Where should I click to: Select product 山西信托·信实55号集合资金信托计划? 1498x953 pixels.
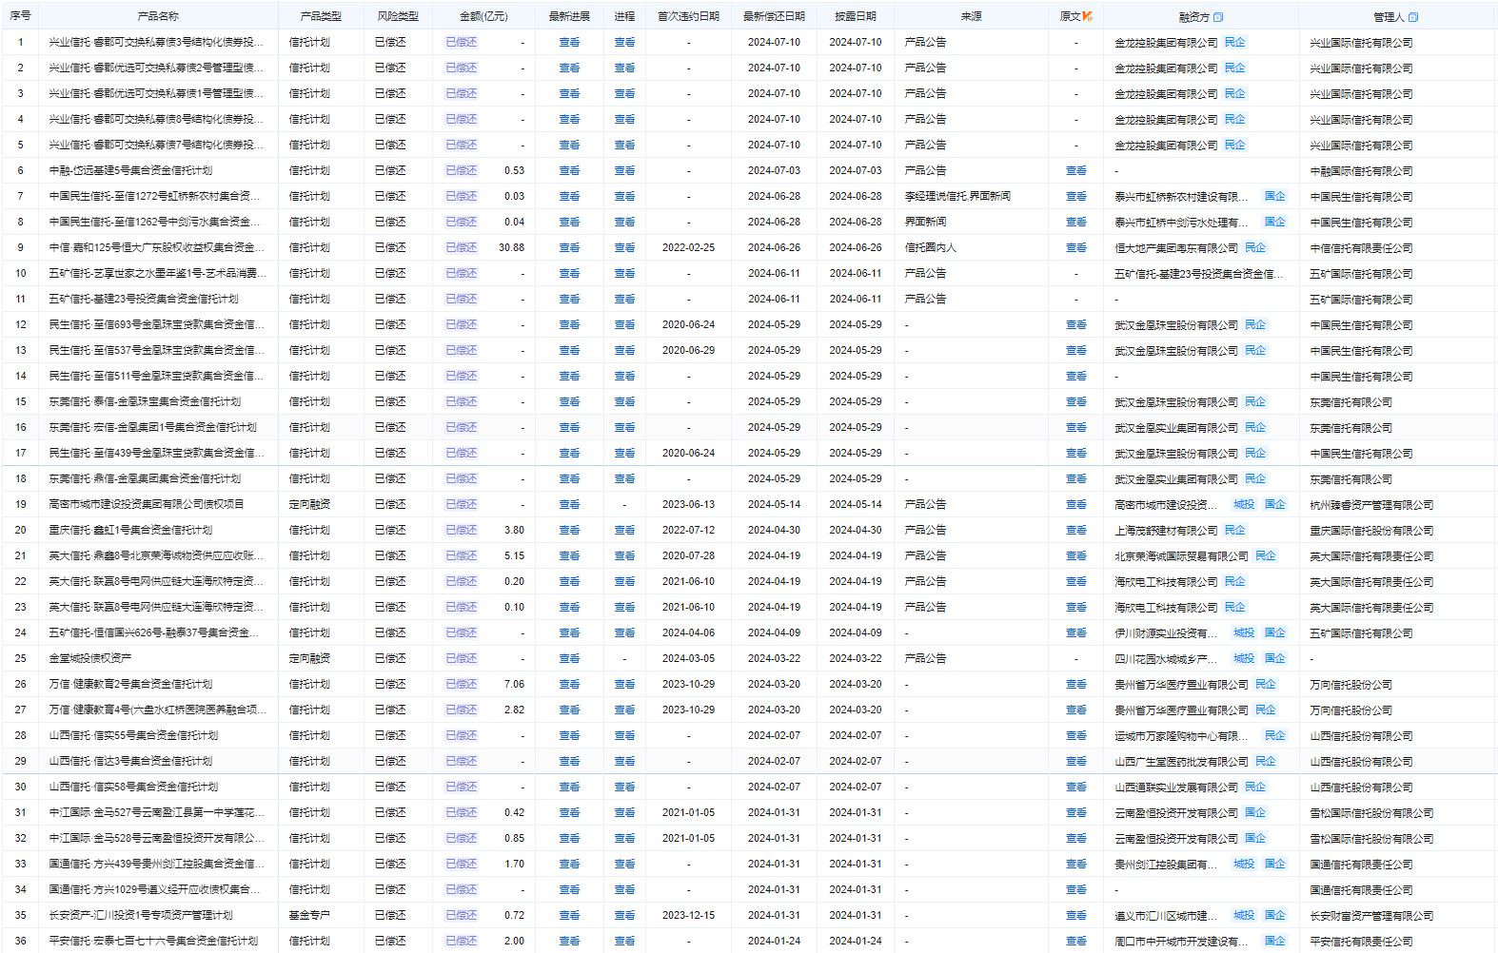(133, 736)
